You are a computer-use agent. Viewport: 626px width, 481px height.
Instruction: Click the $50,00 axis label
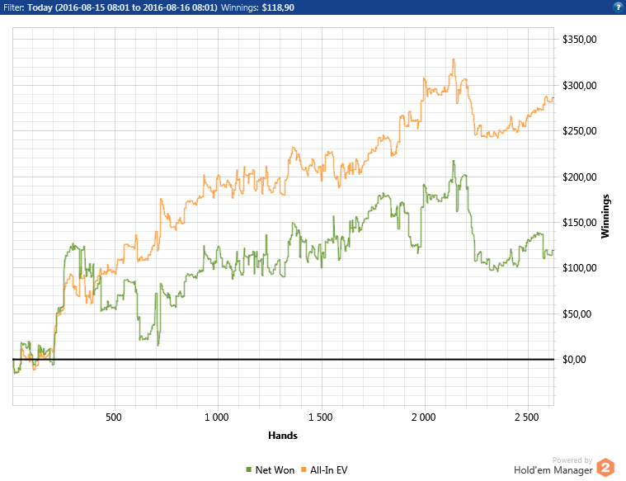click(577, 314)
